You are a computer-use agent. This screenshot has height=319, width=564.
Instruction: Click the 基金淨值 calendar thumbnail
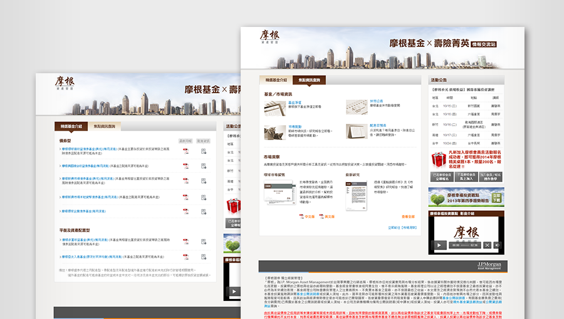pos(275,108)
